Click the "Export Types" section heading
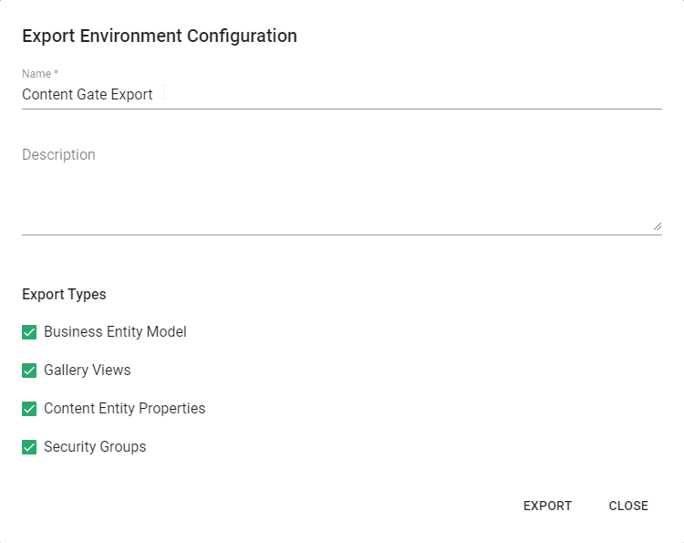The width and height of the screenshot is (684, 543). (64, 295)
